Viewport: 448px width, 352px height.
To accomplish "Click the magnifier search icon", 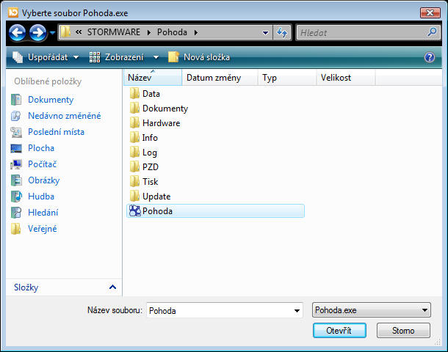I will click(x=433, y=32).
